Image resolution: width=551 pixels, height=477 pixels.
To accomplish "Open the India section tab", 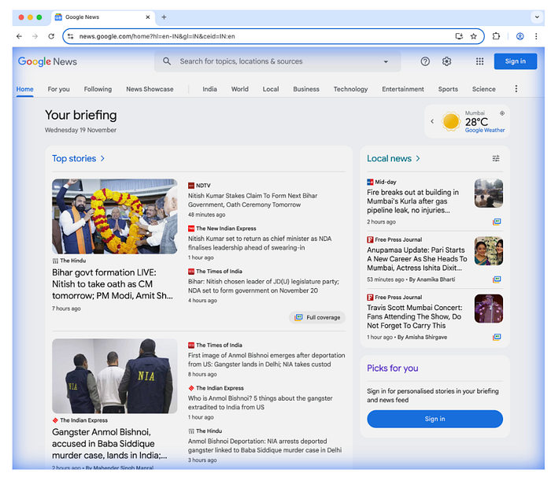I will point(209,89).
